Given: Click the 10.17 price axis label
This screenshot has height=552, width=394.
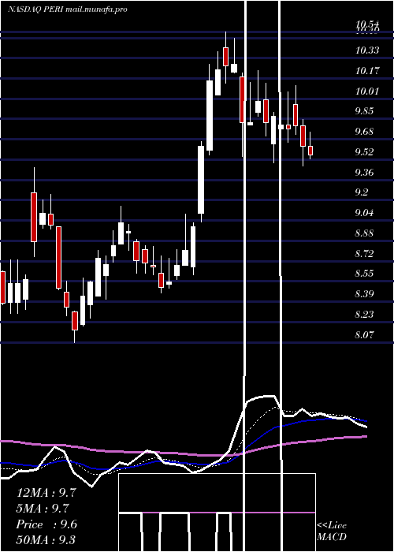Looking at the screenshot, I should click(x=367, y=71).
